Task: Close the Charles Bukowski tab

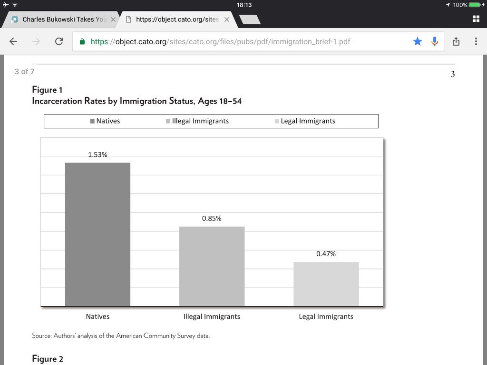Action: coord(113,19)
